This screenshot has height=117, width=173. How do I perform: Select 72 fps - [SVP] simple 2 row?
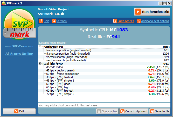104,94
